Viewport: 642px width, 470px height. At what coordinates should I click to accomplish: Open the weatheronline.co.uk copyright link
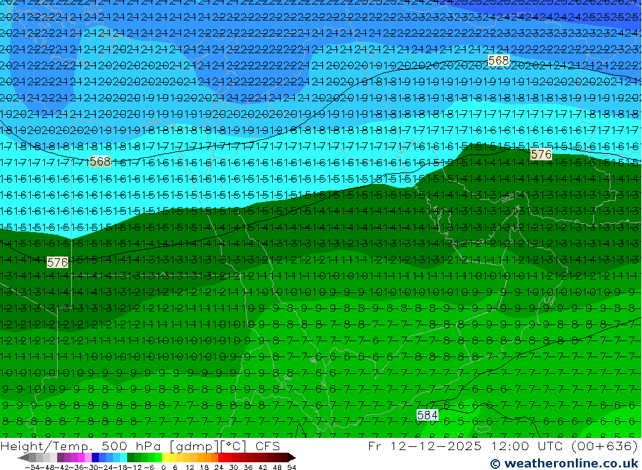click(x=564, y=464)
